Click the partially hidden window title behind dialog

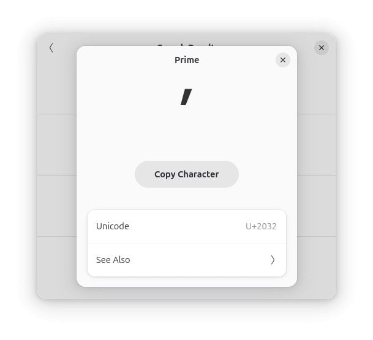coord(187,45)
